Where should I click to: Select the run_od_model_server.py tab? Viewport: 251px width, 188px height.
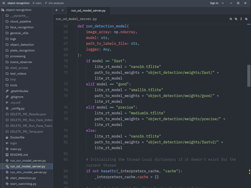(88, 11)
